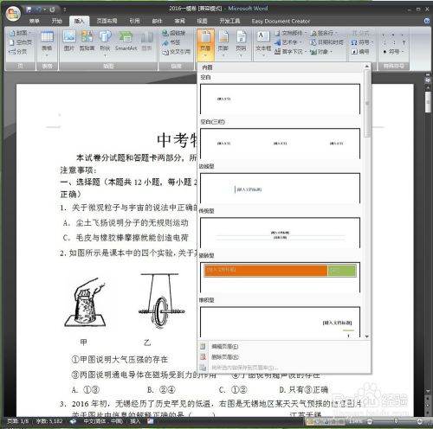
Task: Click page count 1/8 in status bar
Action: pos(18,421)
